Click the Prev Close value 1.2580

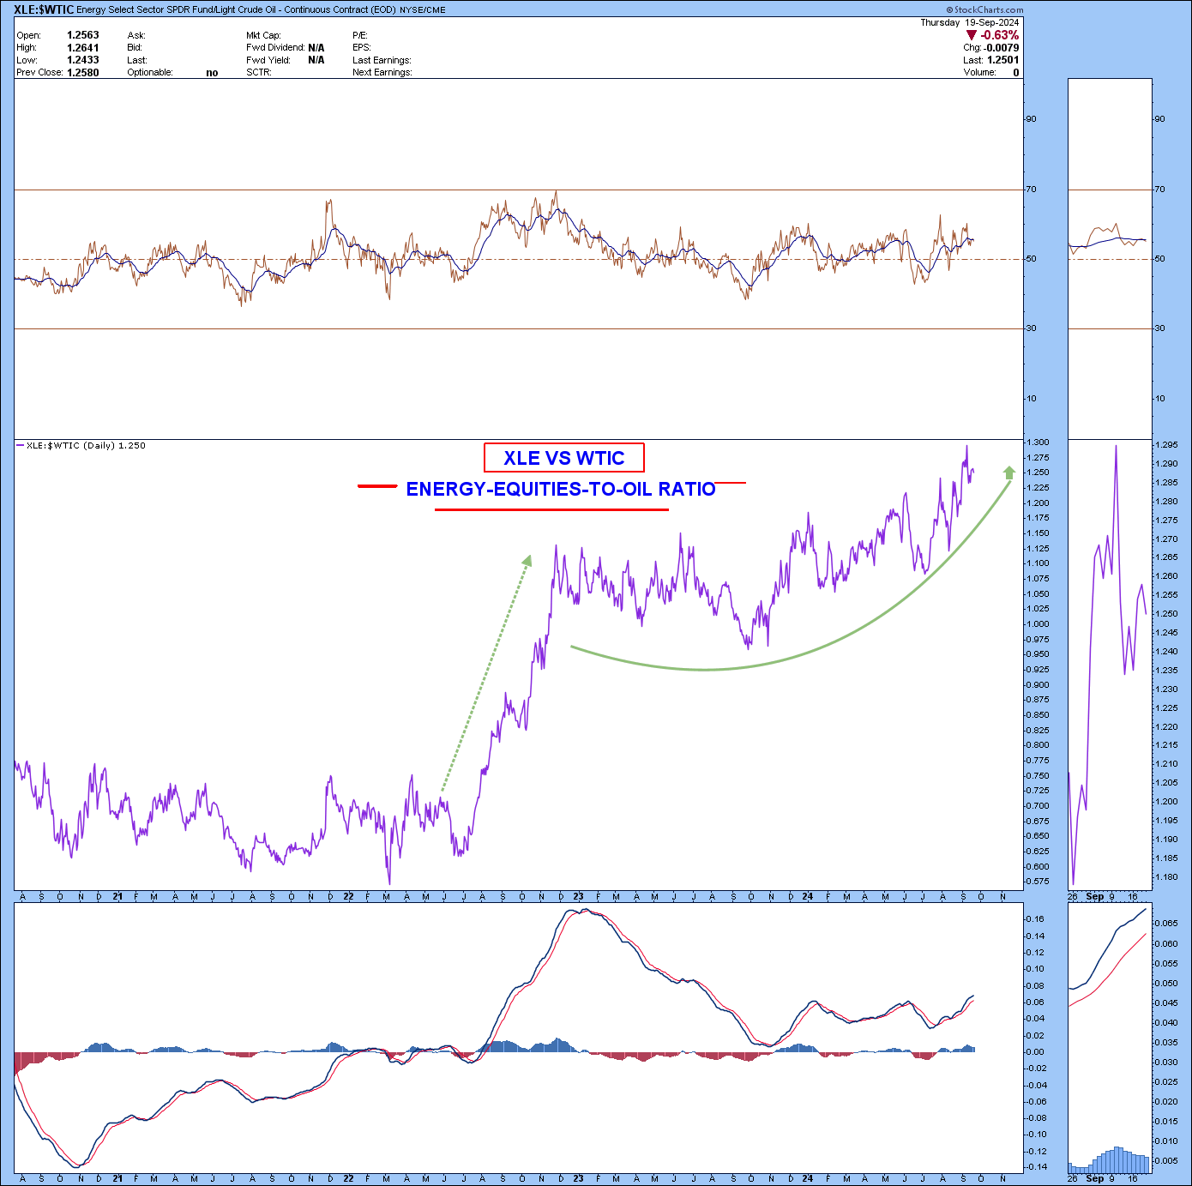click(83, 73)
